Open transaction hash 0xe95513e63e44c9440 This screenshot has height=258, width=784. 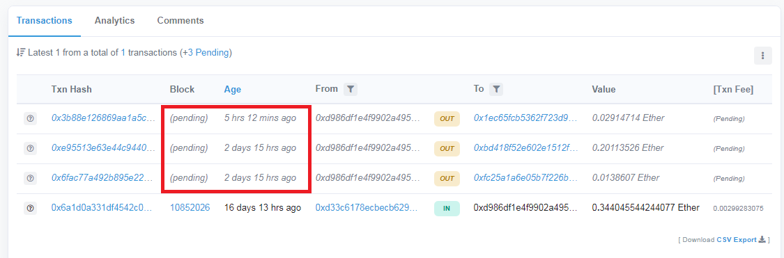click(103, 148)
